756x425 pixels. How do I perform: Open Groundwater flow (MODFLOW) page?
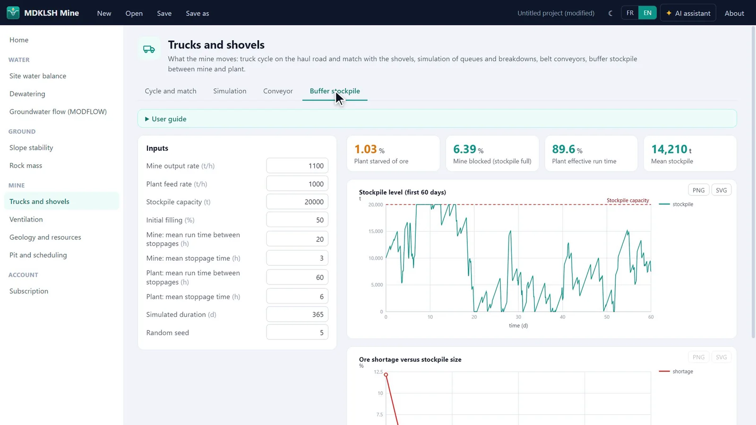pyautogui.click(x=61, y=111)
